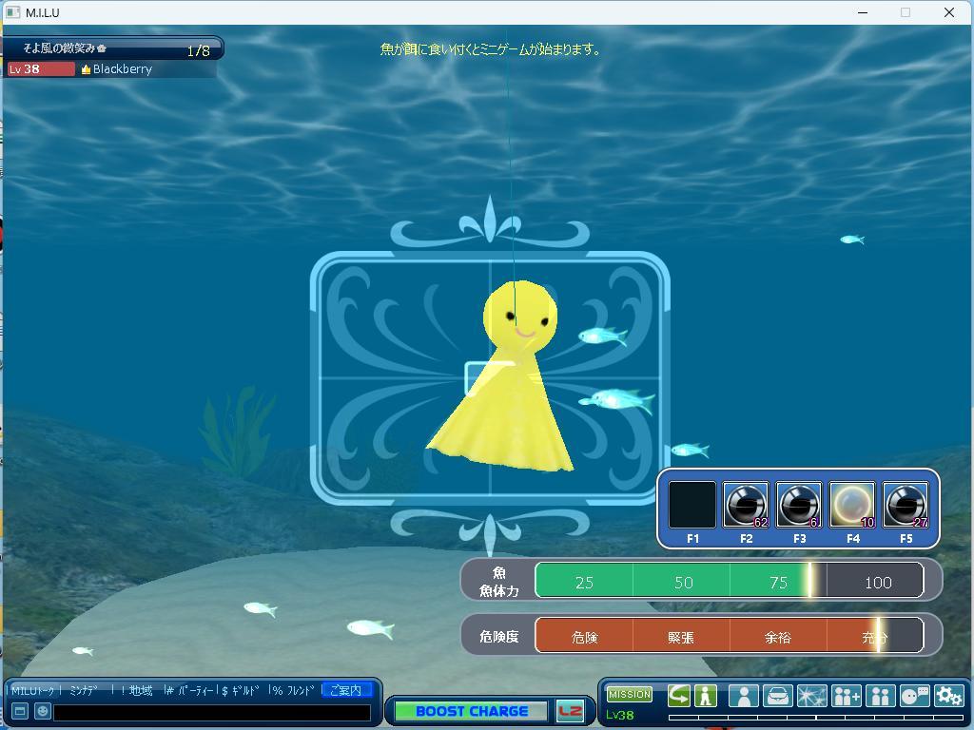Click the 余裕 segment of danger gauge
Viewport: 974px width, 730px height.
click(778, 637)
